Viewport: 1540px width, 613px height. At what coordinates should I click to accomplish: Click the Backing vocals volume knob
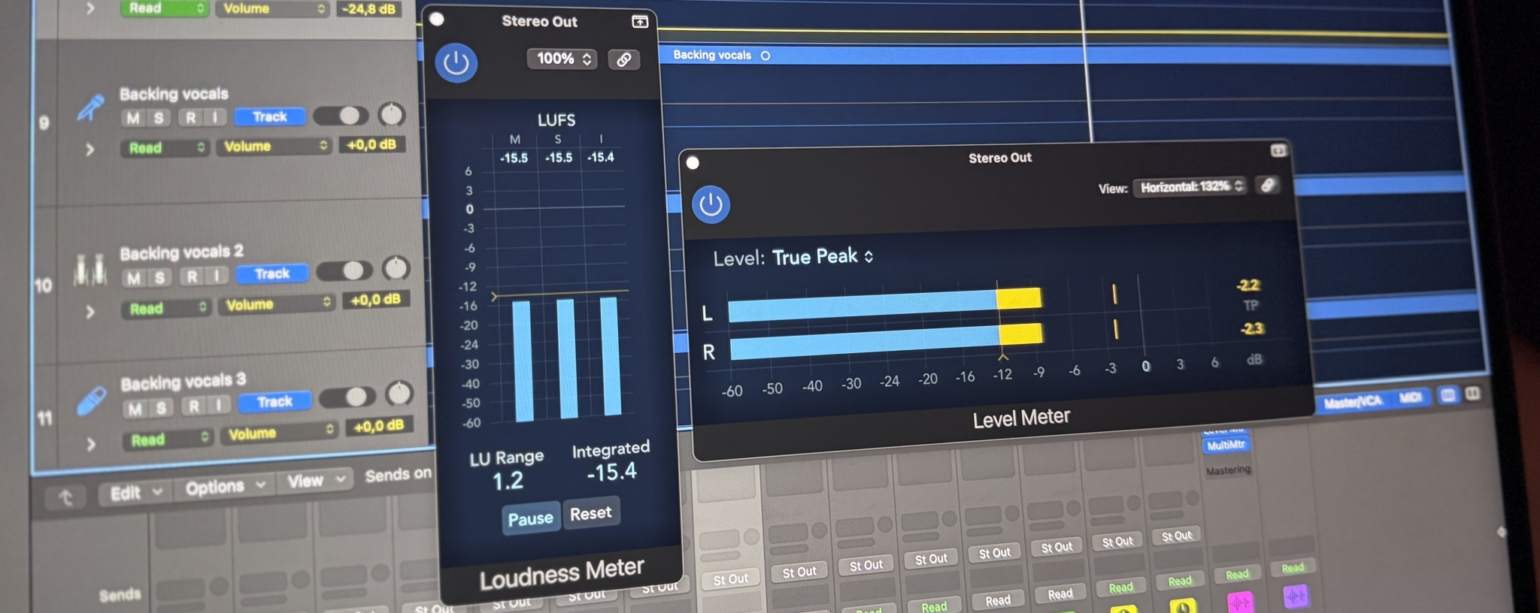click(391, 114)
